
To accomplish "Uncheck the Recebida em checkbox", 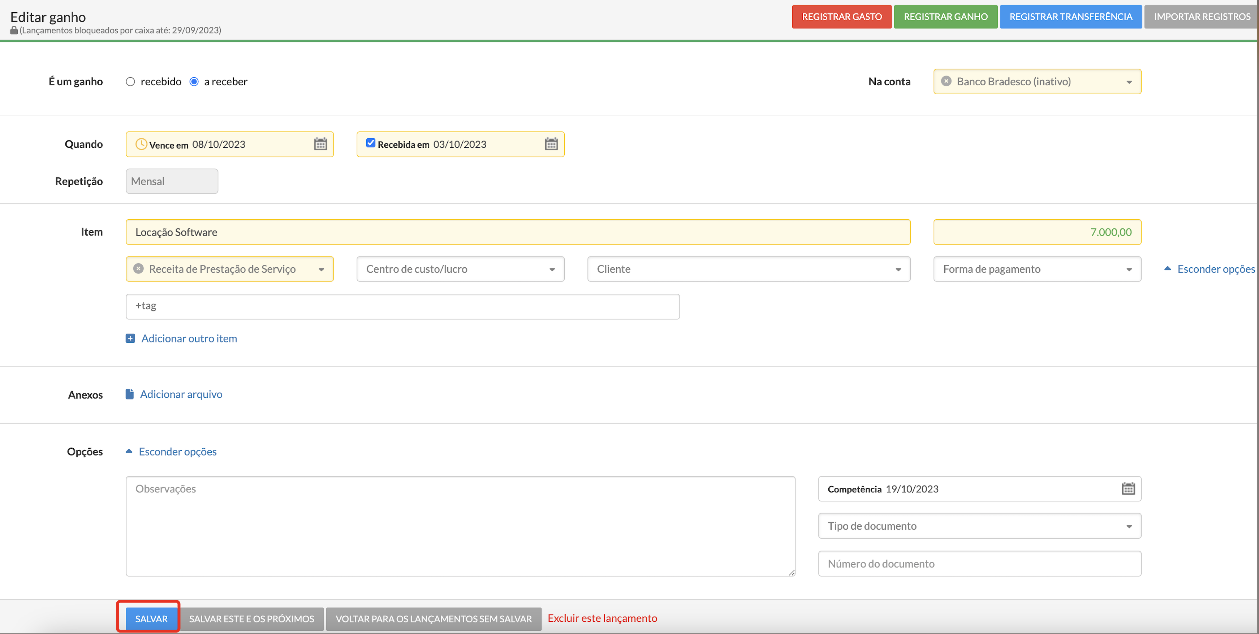I will tap(370, 143).
